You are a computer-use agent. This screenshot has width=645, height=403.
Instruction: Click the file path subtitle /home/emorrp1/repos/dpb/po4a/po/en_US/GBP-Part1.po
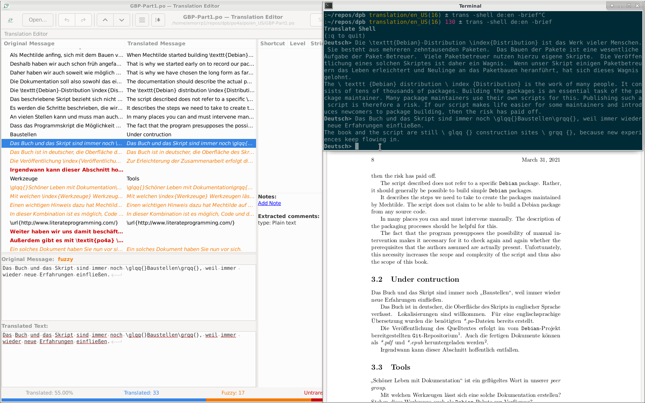pos(233,23)
